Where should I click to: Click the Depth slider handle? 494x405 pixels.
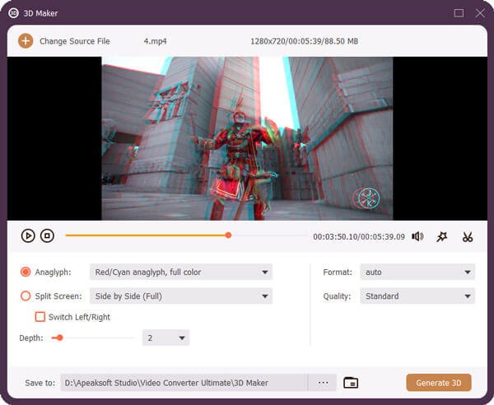click(59, 338)
